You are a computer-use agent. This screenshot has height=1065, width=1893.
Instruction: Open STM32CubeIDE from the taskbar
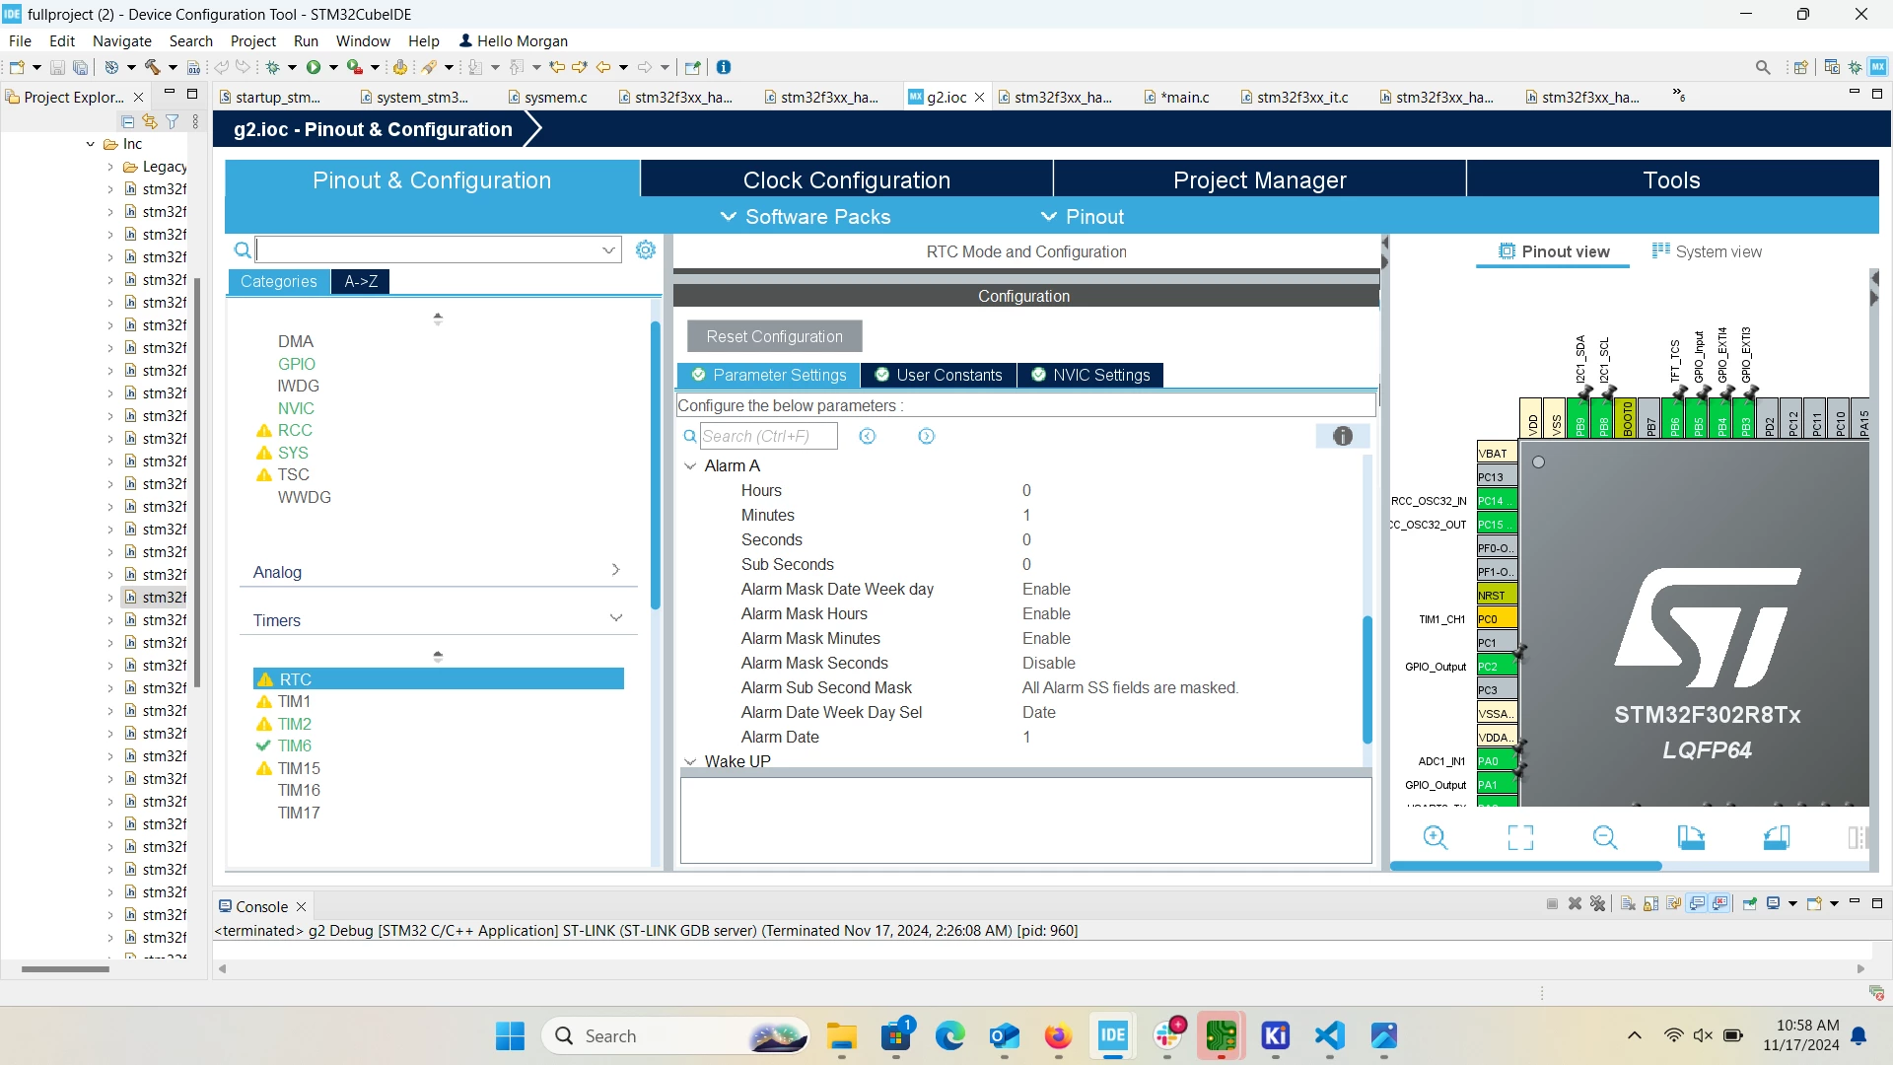[1112, 1035]
